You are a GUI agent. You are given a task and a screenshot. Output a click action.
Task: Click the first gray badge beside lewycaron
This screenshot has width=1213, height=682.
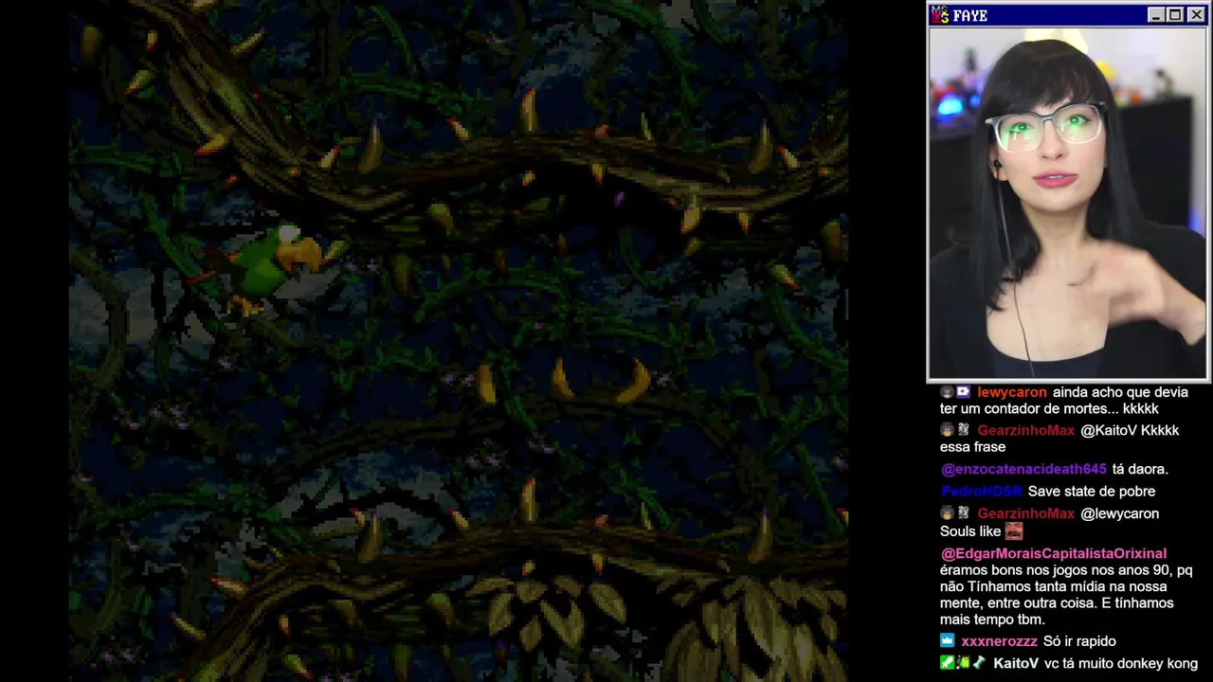click(947, 392)
